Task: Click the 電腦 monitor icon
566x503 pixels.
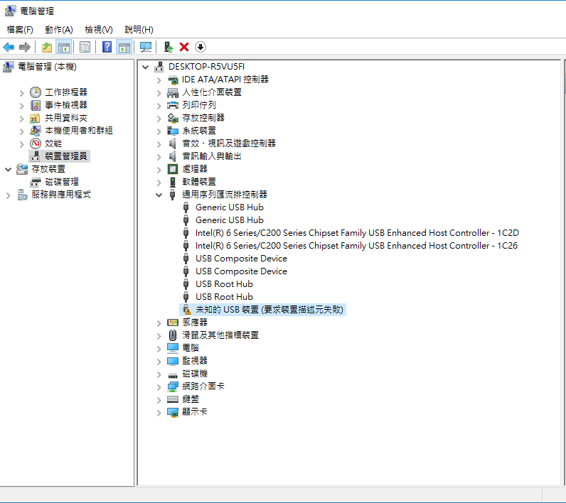Action: [x=173, y=348]
